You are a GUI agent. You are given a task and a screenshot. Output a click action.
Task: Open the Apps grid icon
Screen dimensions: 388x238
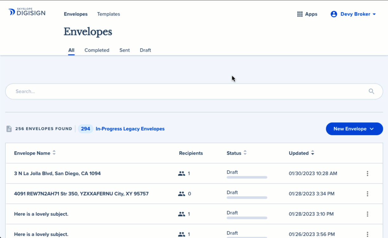pyautogui.click(x=300, y=14)
